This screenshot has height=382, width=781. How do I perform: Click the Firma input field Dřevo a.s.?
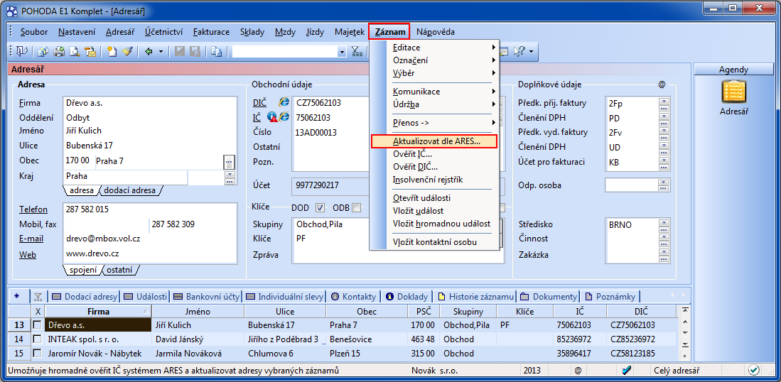(x=149, y=104)
